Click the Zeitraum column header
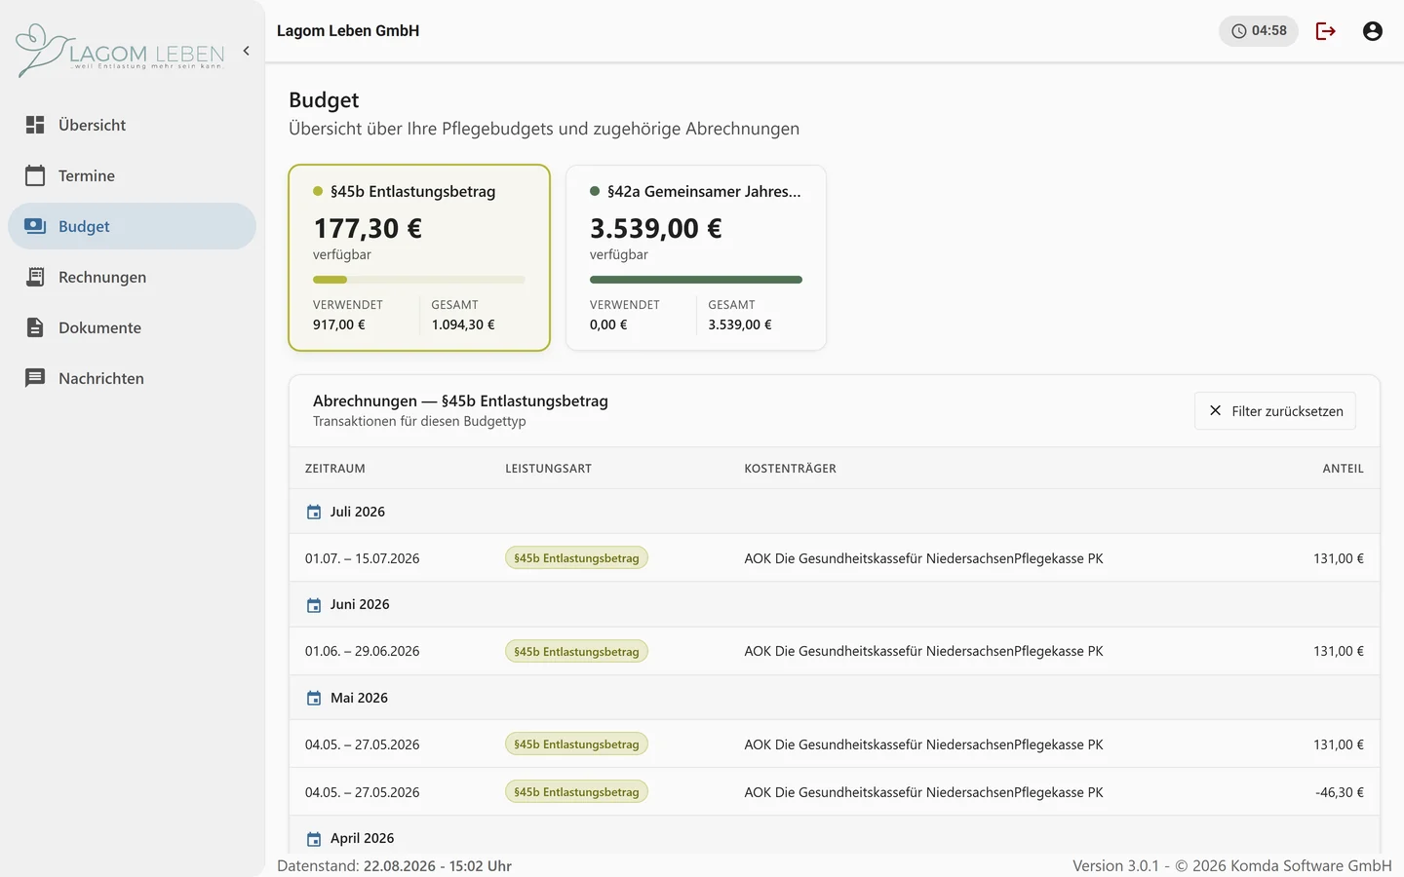Image resolution: width=1404 pixels, height=877 pixels. tap(335, 469)
